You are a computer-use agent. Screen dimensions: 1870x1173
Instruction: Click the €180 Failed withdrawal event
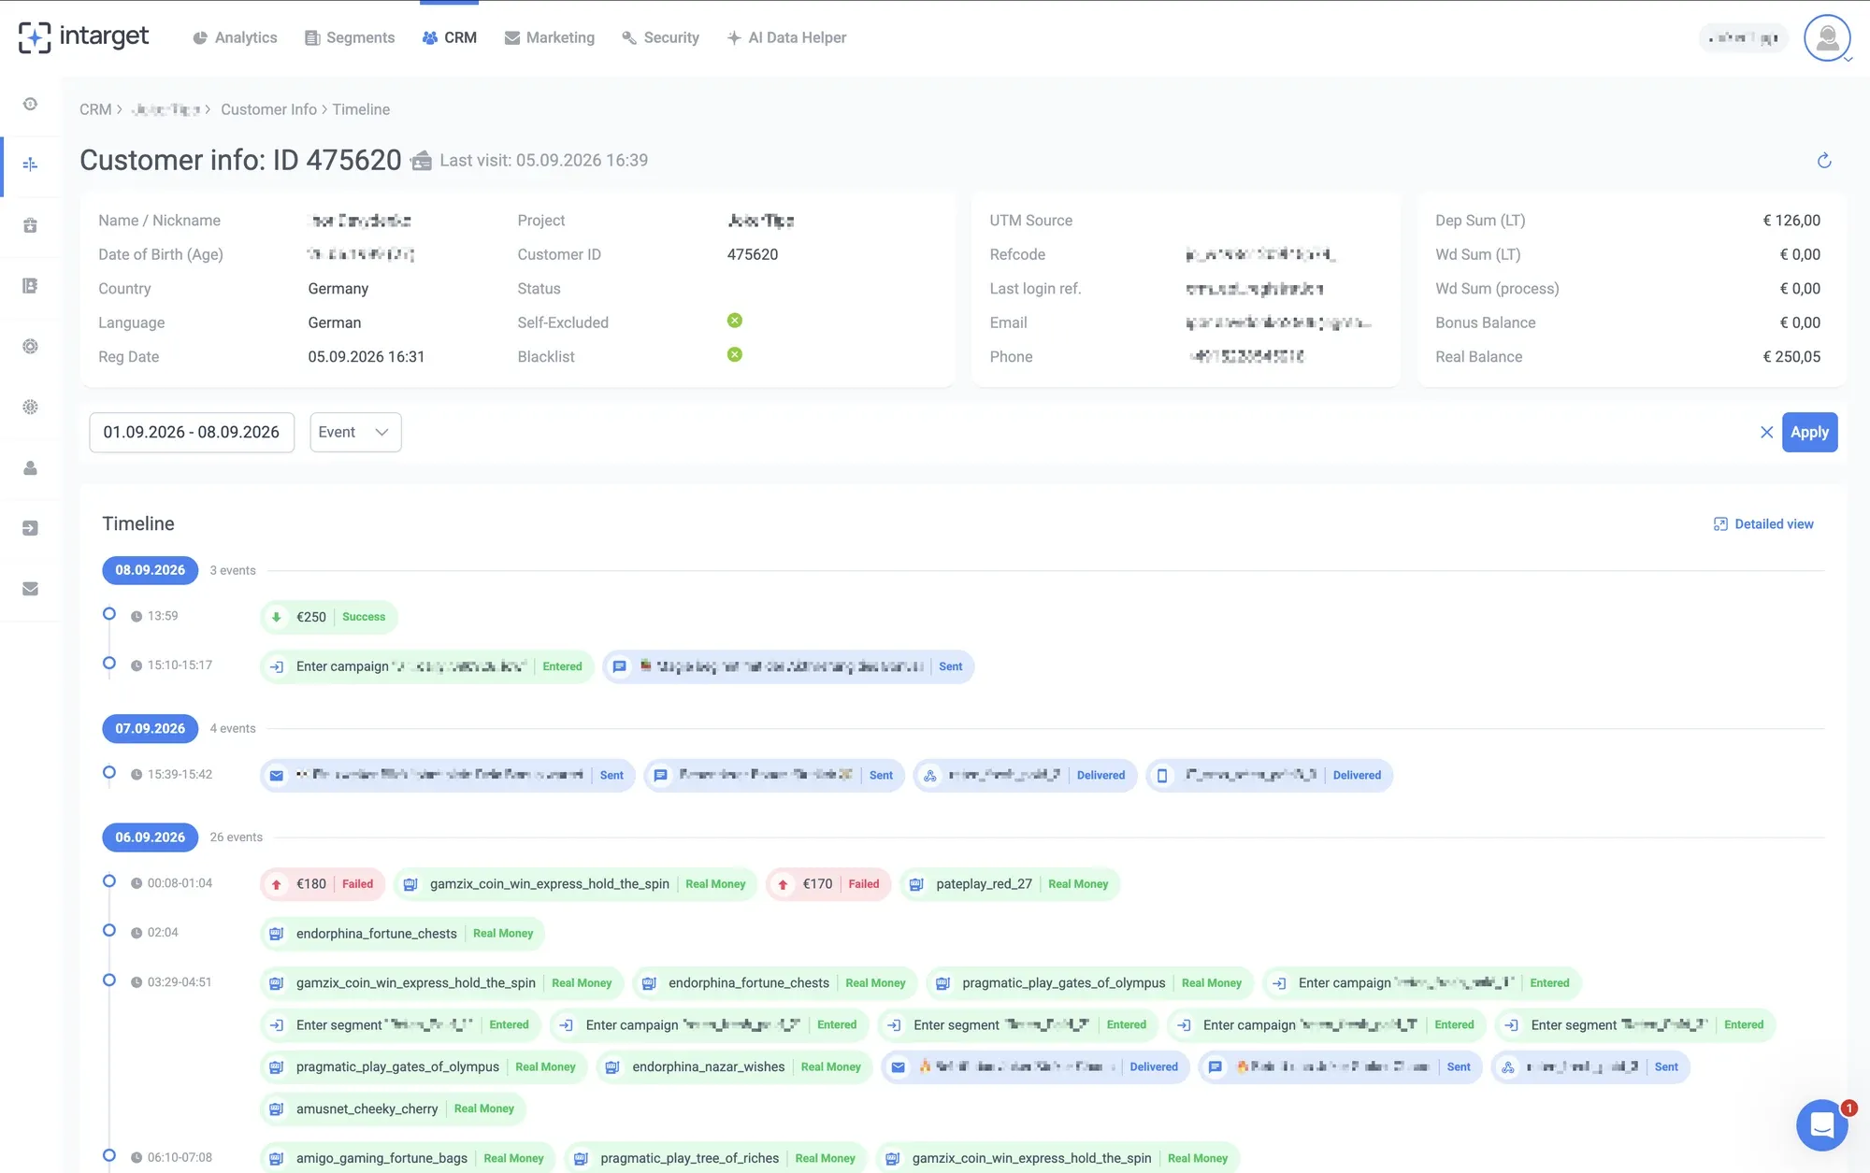pos(322,884)
